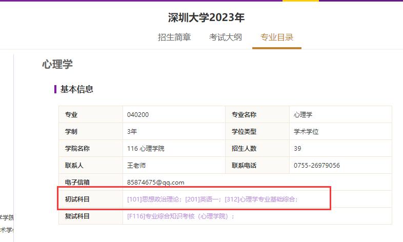The image size is (403, 242).
Task: Select the 基本信息 section heading
Action: point(76,89)
